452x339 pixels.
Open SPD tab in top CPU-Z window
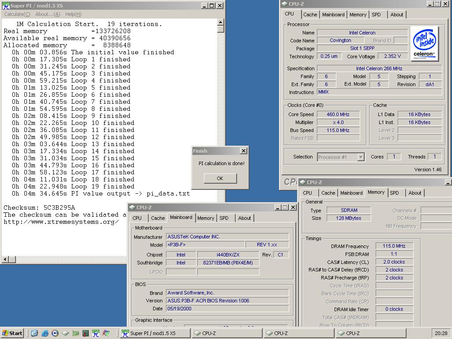point(376,15)
